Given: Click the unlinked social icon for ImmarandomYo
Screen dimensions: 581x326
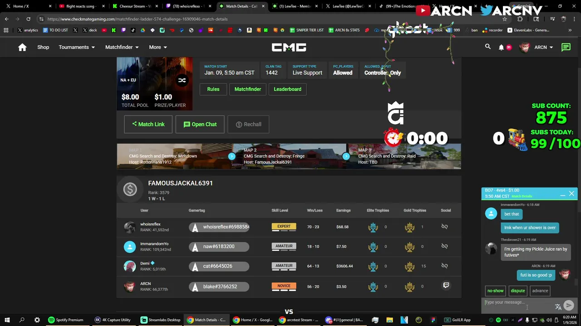Looking at the screenshot, I should click(x=444, y=246).
